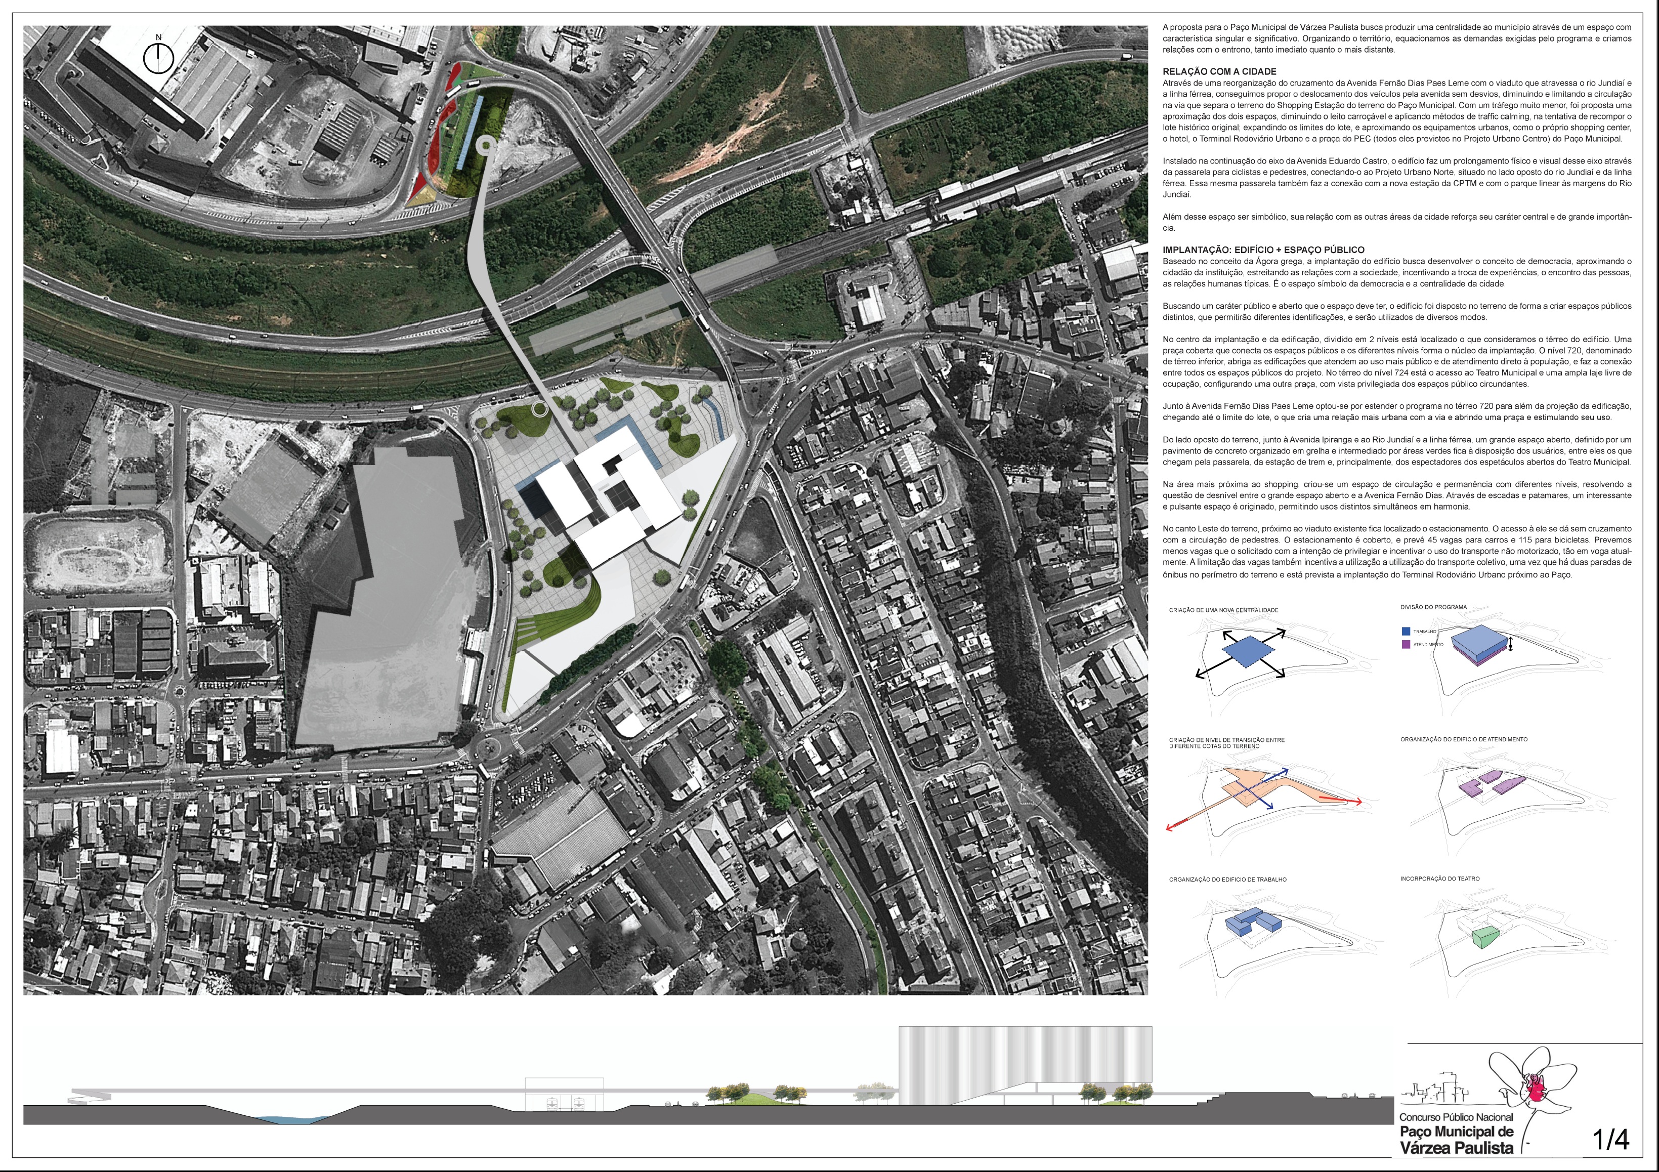Click the blue TRABALHO legend swatch

(x=1406, y=632)
